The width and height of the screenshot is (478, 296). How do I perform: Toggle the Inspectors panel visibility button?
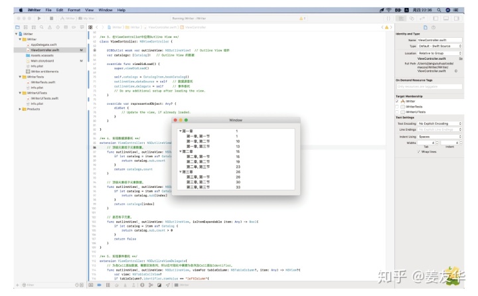457,19
